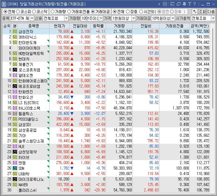Open the 거래량 10만주이상 dropdown
This screenshot has height=196, width=217.
tap(101, 18)
